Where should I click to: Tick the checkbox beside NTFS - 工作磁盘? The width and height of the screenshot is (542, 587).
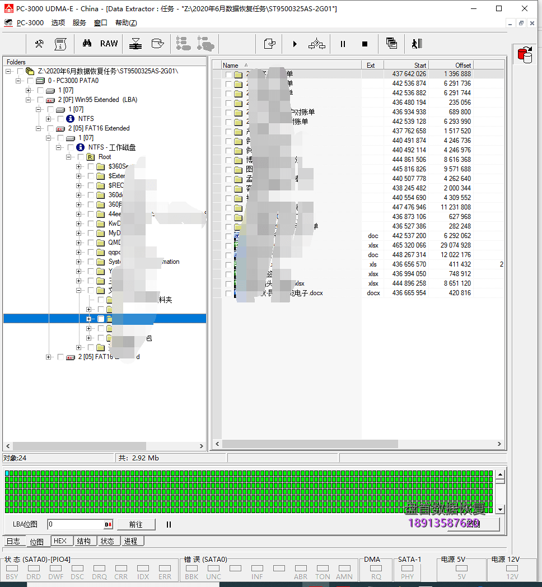point(71,147)
